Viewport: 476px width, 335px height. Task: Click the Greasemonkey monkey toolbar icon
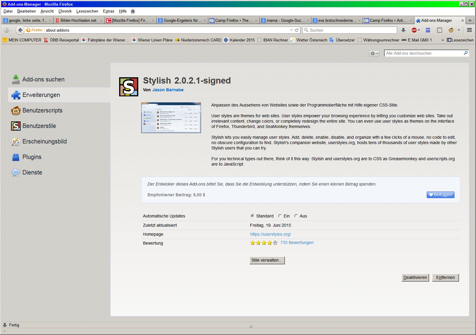coord(451,30)
